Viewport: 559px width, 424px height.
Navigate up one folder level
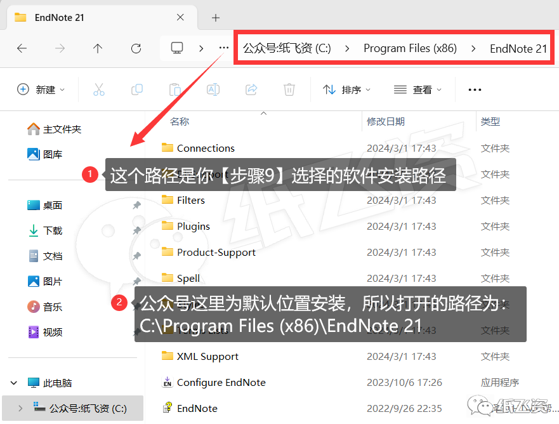click(98, 48)
